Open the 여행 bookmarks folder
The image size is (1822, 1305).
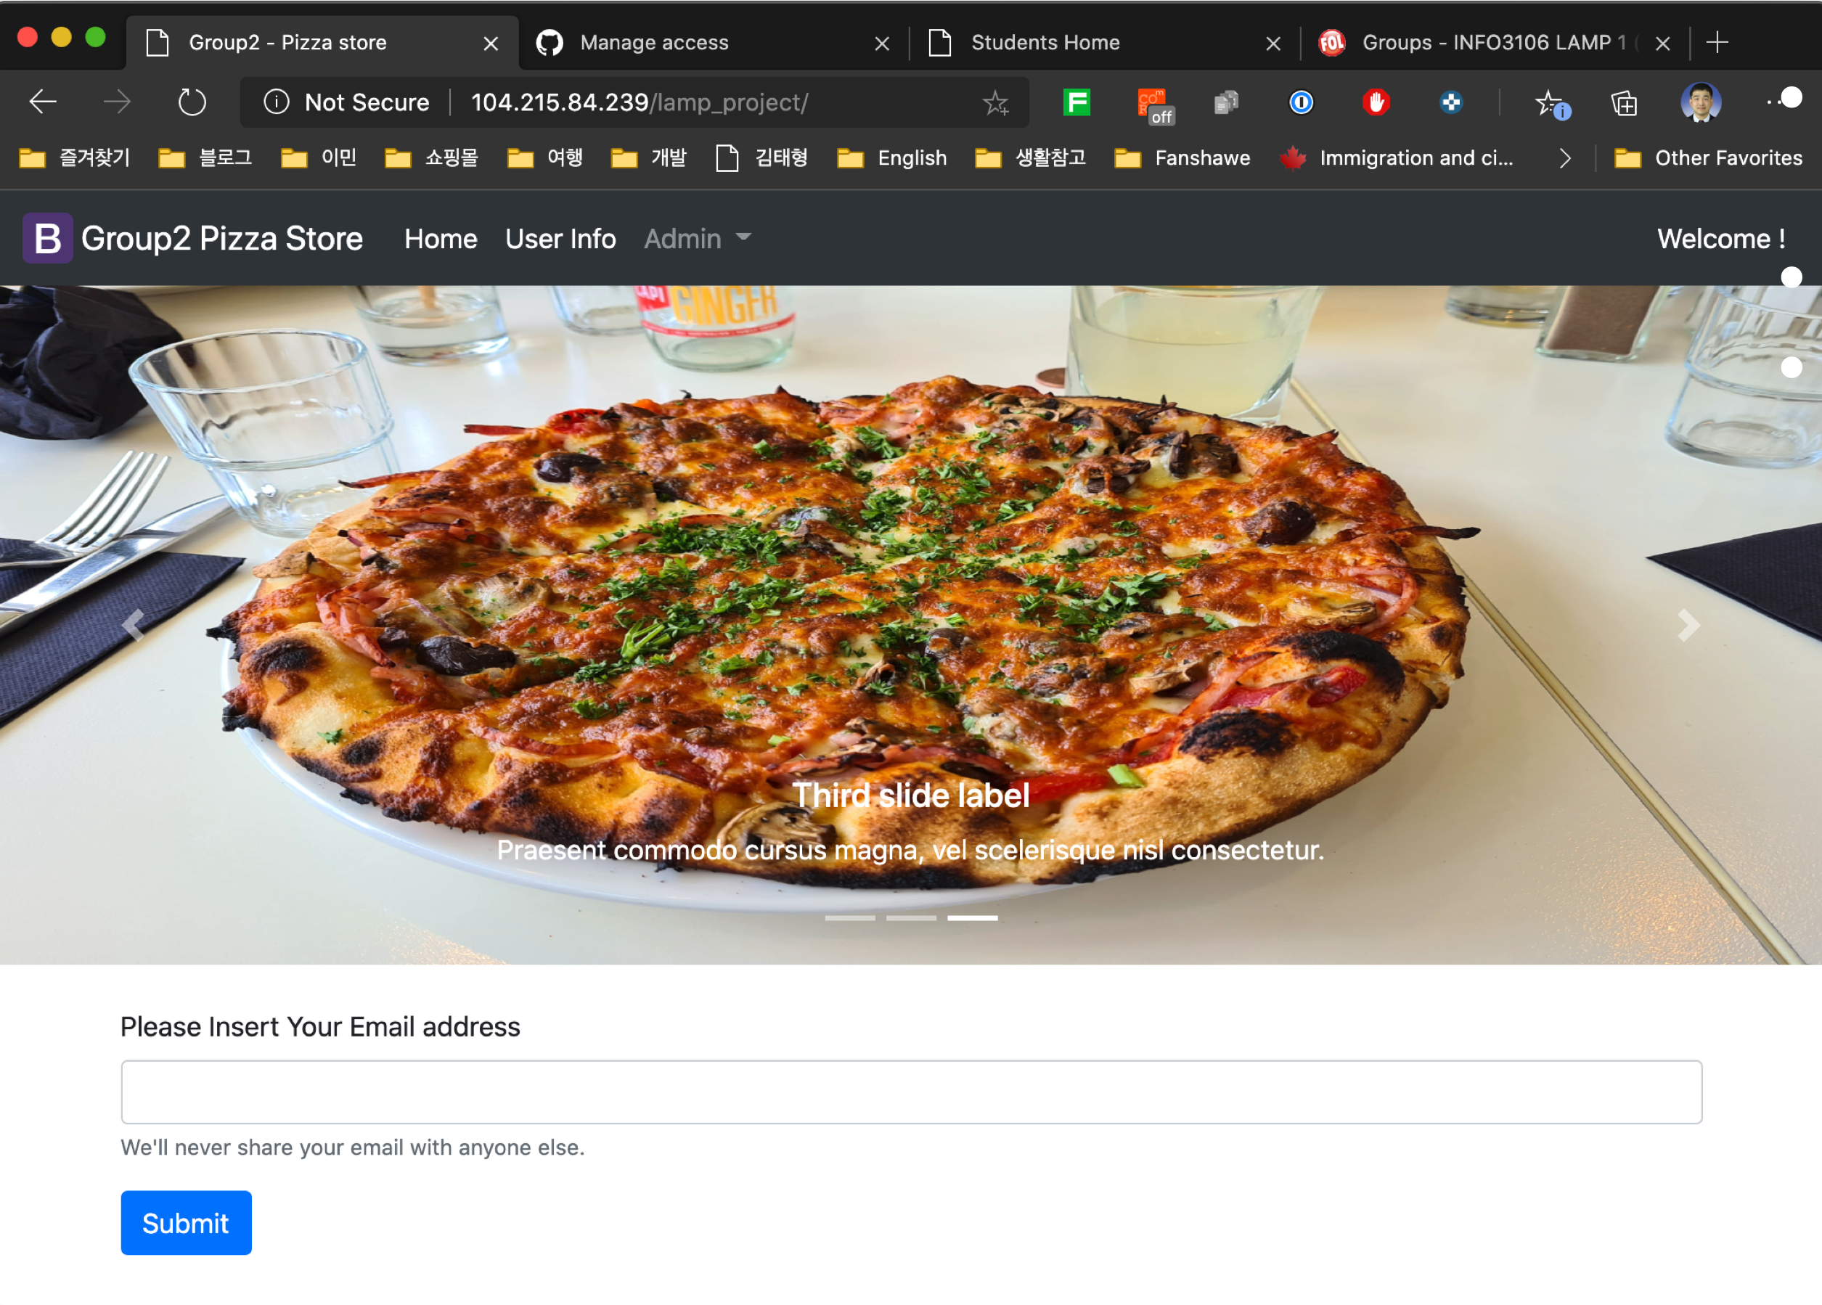pos(544,158)
